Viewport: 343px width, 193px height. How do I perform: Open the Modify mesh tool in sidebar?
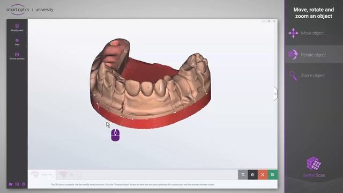(x=17, y=28)
